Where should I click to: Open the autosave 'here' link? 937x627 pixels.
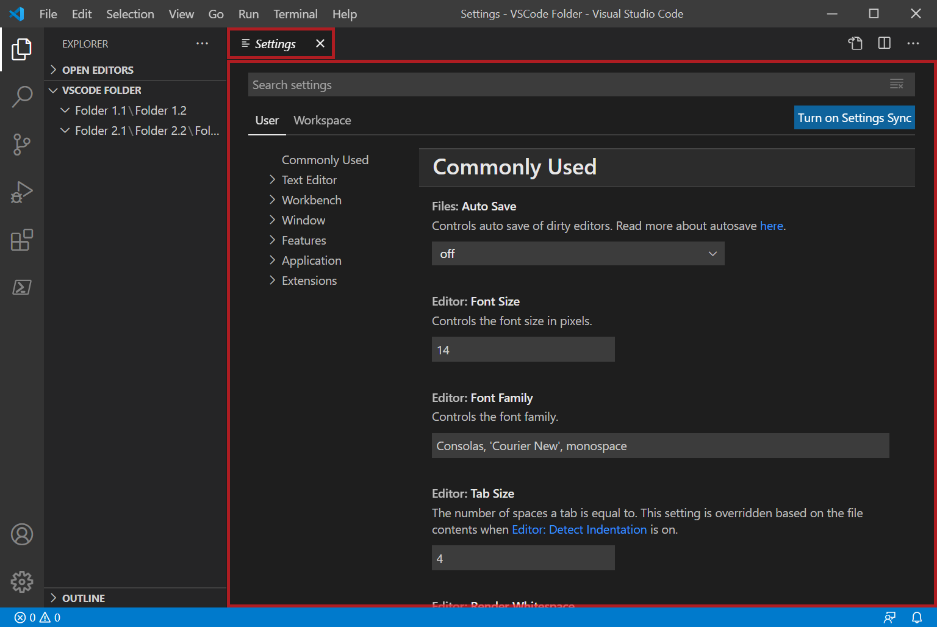click(771, 226)
